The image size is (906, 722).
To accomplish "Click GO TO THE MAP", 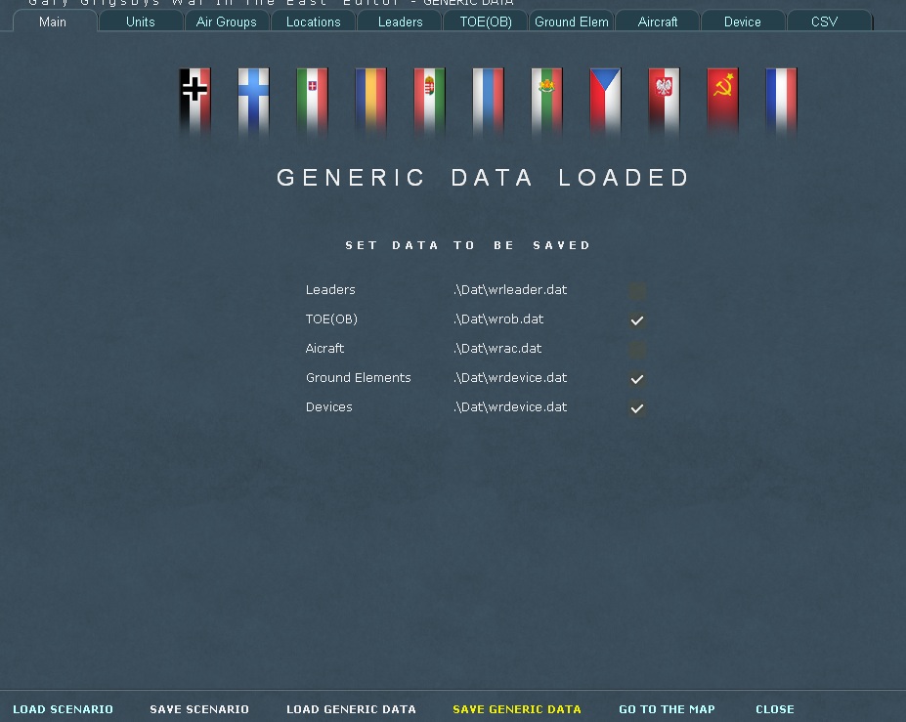I will point(667,709).
